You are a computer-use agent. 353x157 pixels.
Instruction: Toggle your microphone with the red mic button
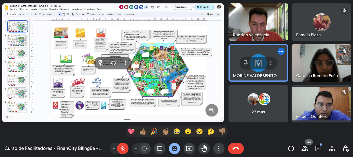pos(123,148)
